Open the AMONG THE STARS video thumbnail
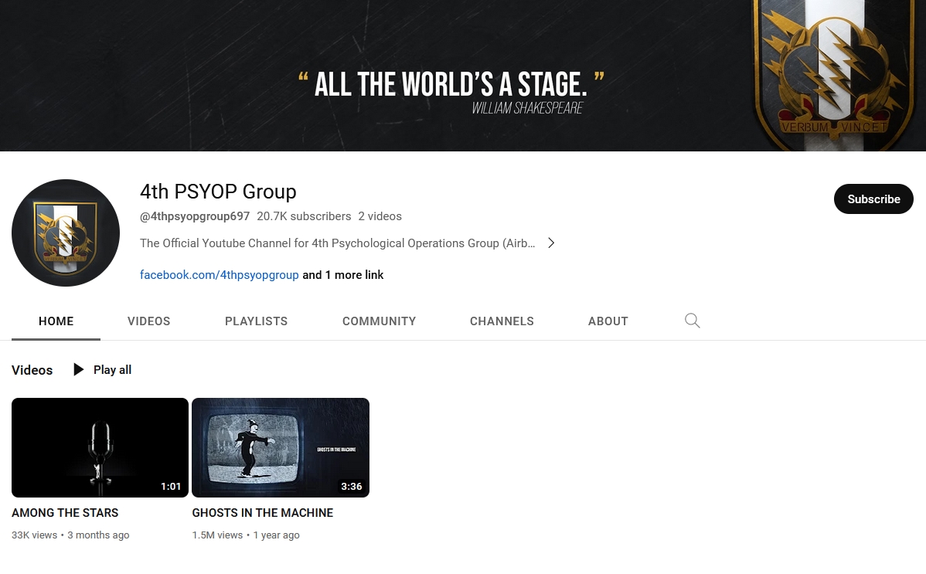This screenshot has width=926, height=574. [x=100, y=447]
